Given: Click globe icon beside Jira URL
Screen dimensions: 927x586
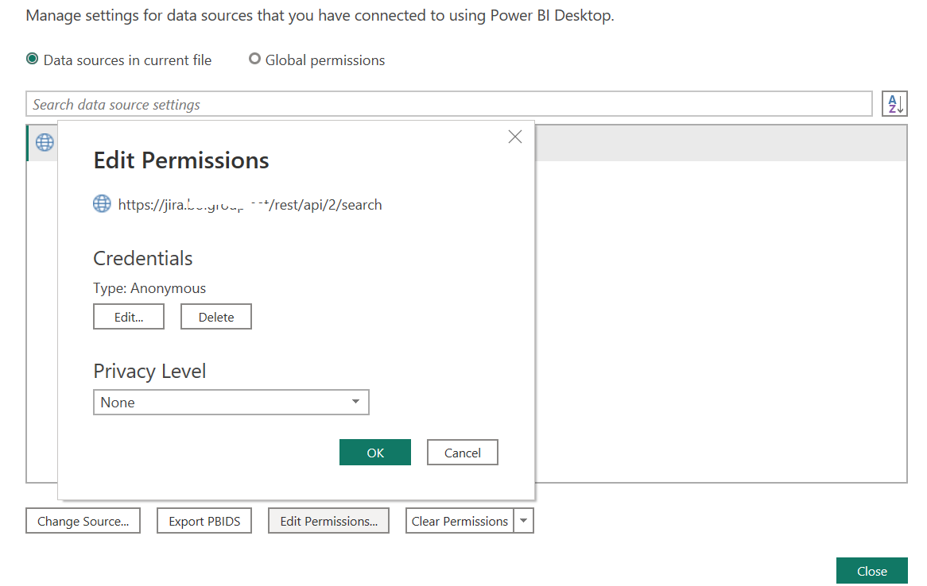Looking at the screenshot, I should tap(102, 204).
